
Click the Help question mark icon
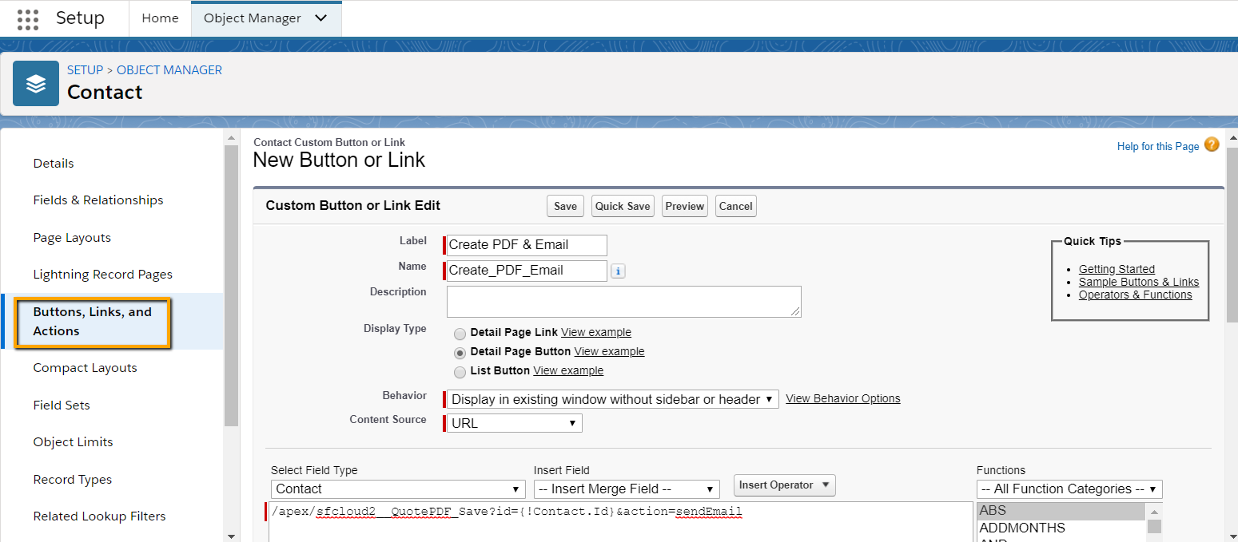[x=1212, y=144]
